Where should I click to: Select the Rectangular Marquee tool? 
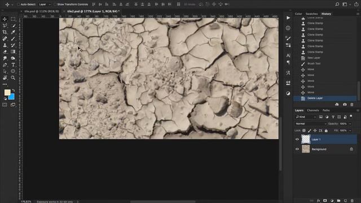point(13,19)
